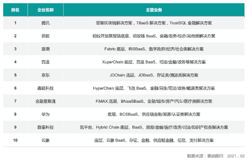
Task: Click the 排名 column header
Action: click(x=15, y=10)
